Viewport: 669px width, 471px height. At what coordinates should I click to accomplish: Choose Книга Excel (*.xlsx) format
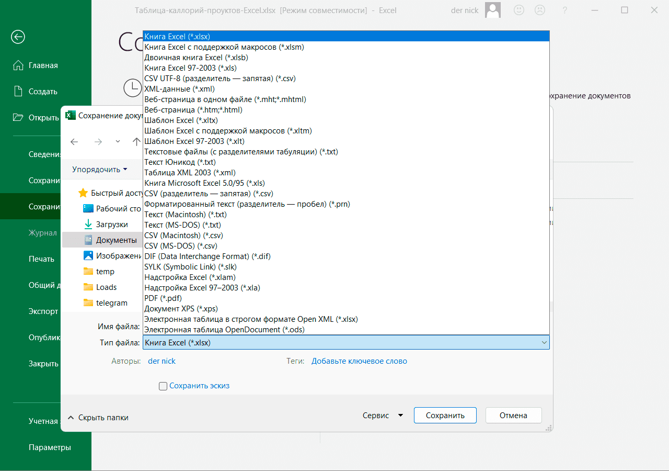click(346, 37)
